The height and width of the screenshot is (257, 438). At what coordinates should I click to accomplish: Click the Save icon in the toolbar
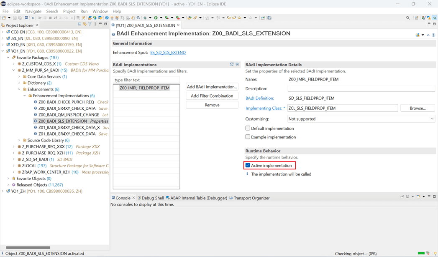tap(14, 18)
